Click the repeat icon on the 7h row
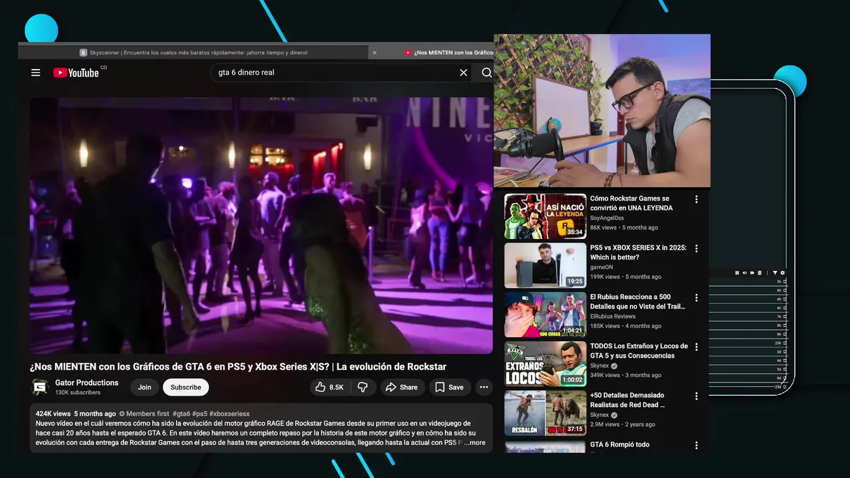This screenshot has width=850, height=478. [x=785, y=317]
